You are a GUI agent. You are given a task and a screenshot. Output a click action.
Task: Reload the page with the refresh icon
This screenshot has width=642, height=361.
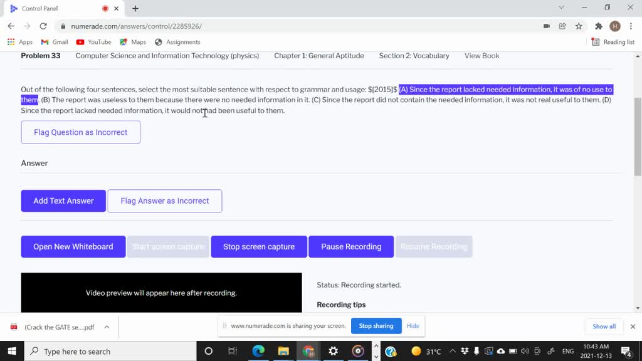click(43, 26)
